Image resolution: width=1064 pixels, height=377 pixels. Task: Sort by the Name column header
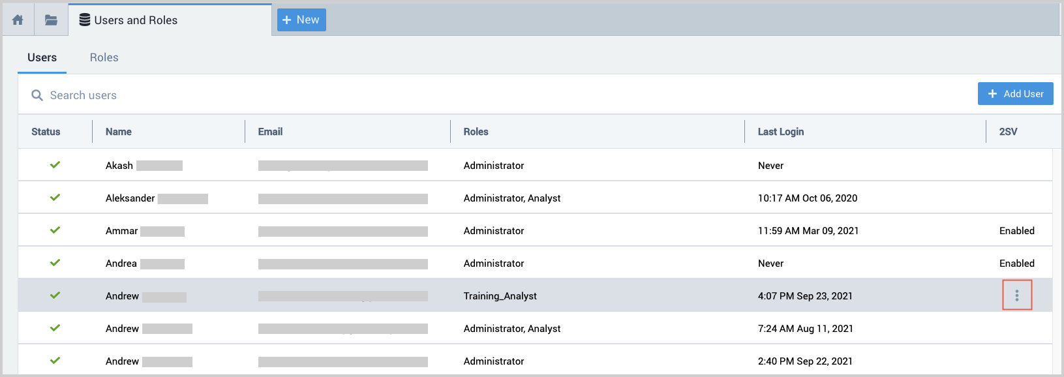[119, 132]
